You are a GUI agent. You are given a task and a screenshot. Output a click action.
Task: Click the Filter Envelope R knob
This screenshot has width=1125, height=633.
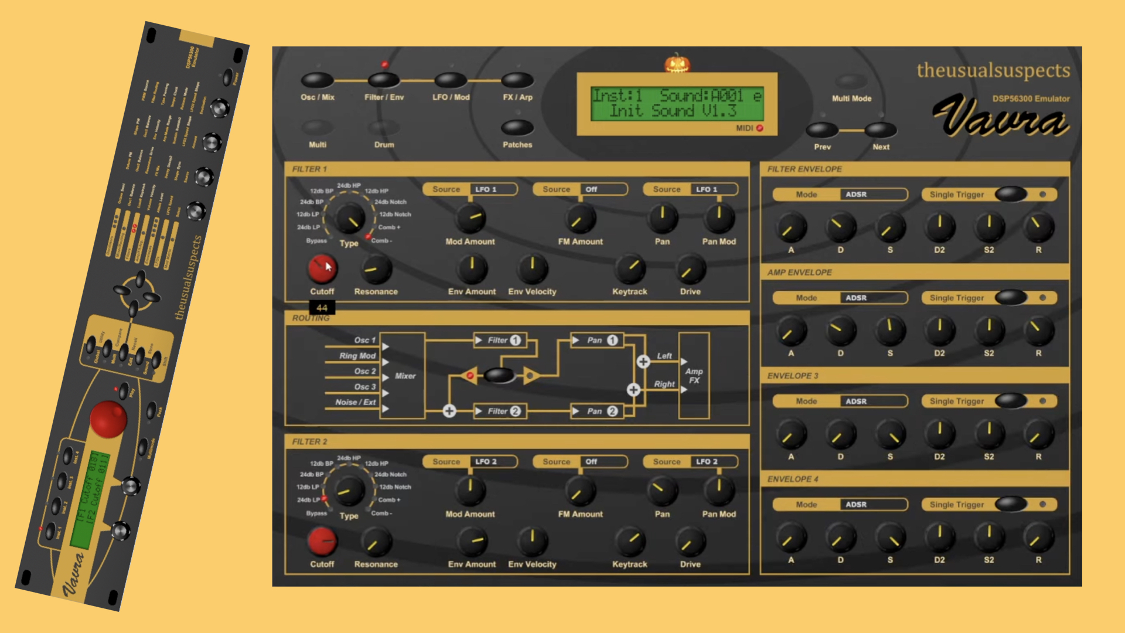pos(1038,227)
